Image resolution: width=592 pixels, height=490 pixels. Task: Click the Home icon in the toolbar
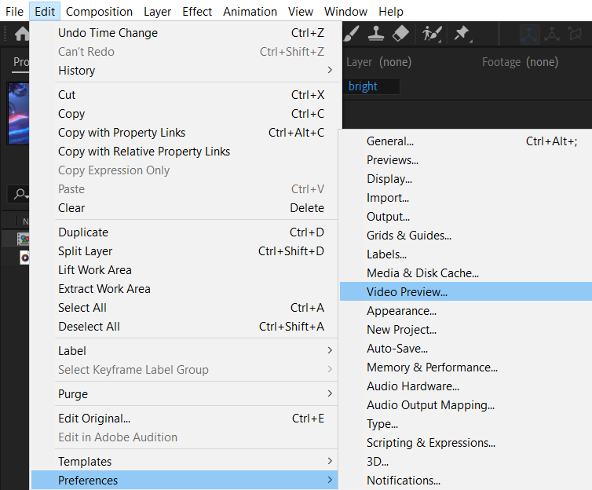[22, 34]
